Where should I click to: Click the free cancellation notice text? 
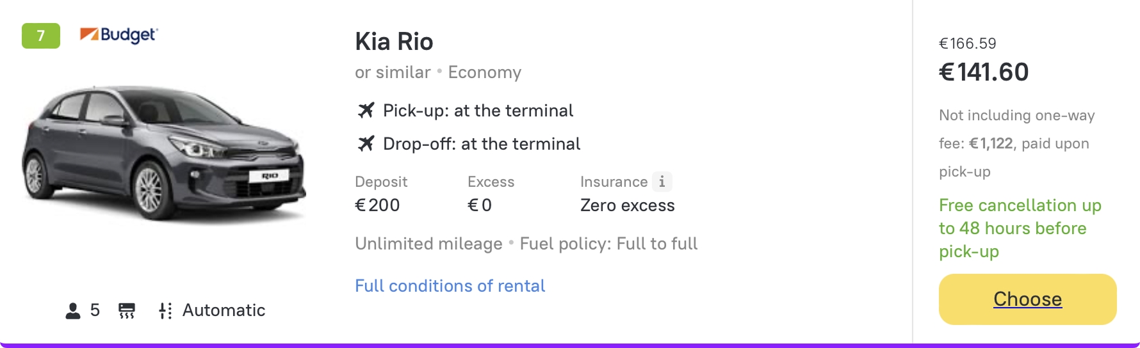[1020, 228]
